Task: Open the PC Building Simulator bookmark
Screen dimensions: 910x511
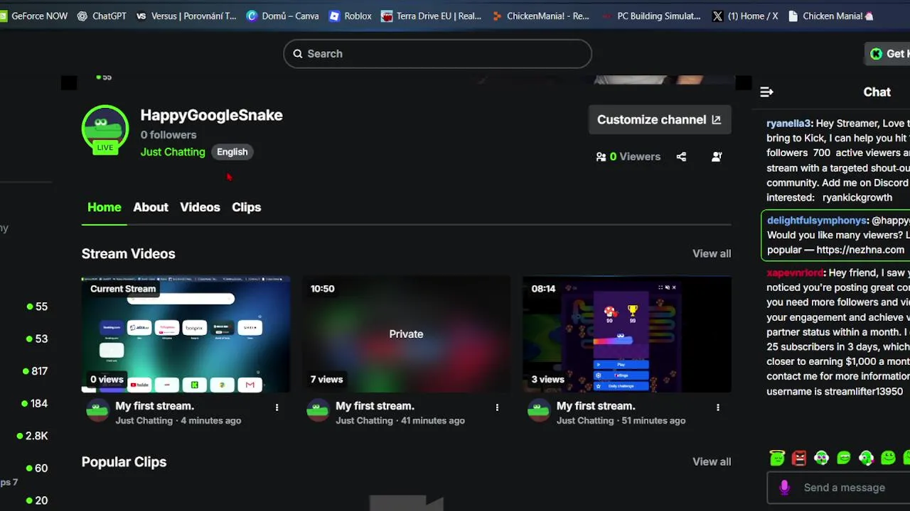Action: [651, 16]
